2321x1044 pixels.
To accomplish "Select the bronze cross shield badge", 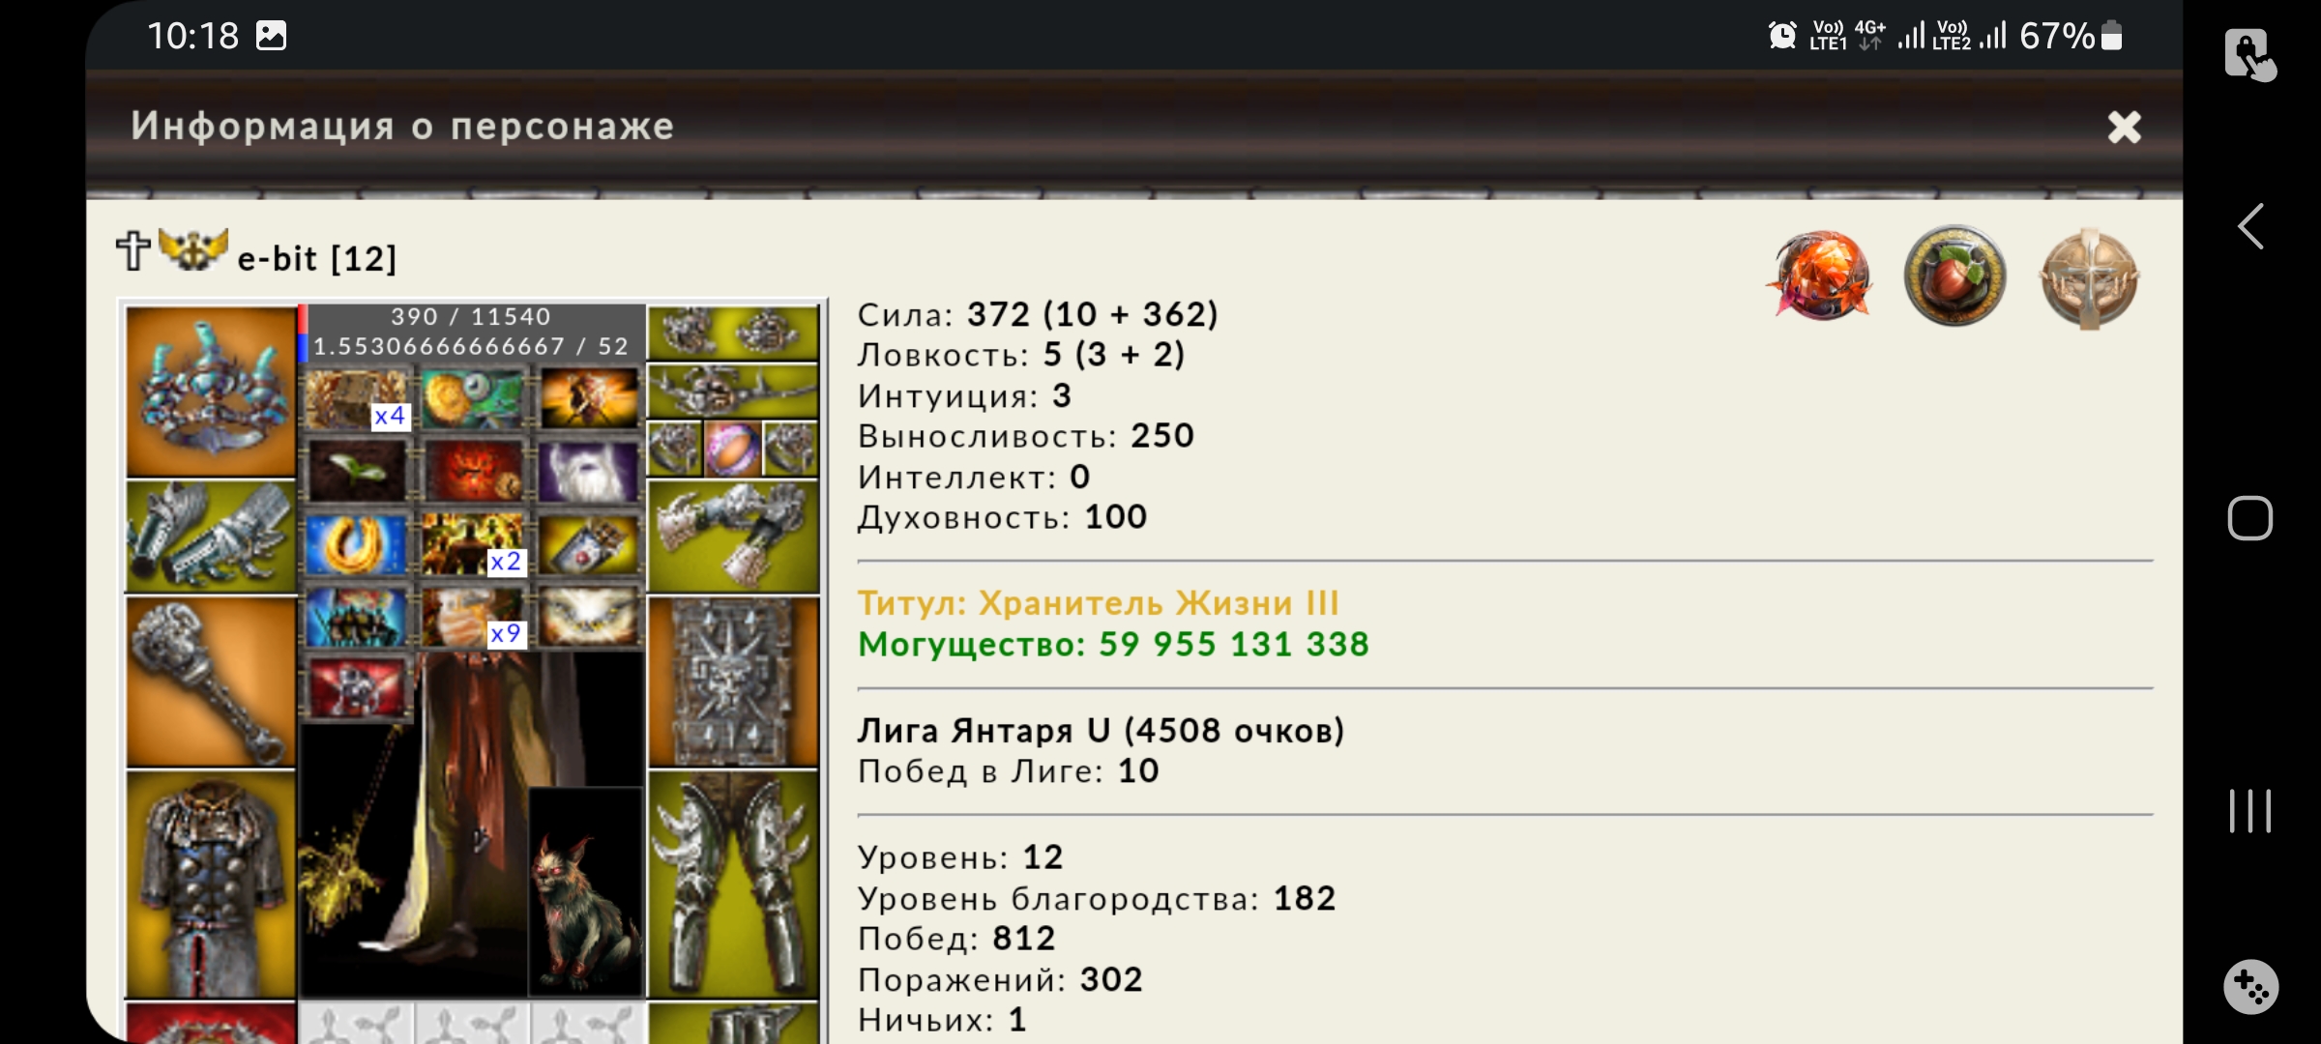I will [2089, 278].
